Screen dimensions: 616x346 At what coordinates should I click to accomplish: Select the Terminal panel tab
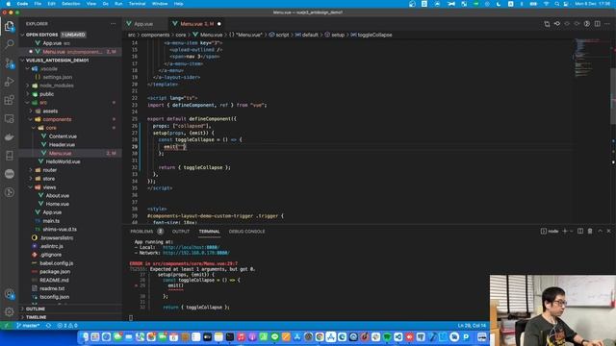click(x=209, y=232)
